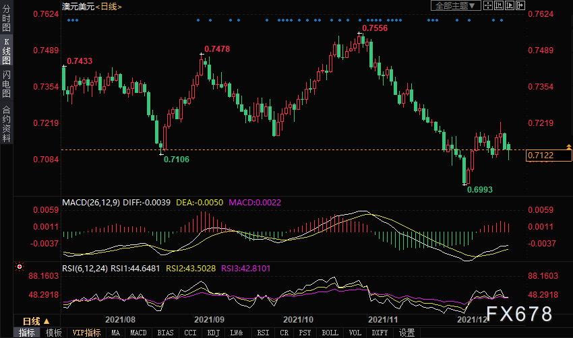Click the yellow arrow marker beside price 0.7122
This screenshot has width=573, height=338.
pyautogui.click(x=568, y=147)
